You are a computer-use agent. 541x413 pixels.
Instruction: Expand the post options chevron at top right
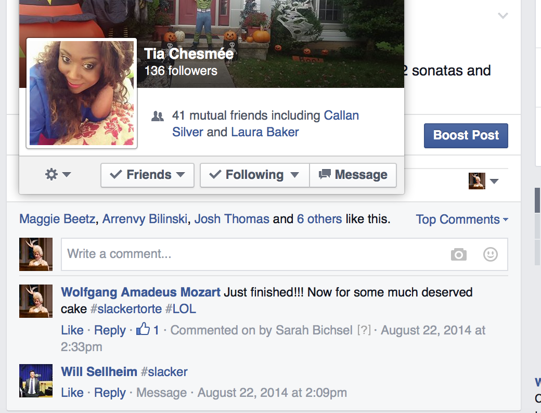point(503,16)
